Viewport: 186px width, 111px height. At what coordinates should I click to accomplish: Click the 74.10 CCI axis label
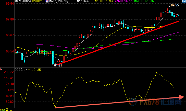coord(10,84)
